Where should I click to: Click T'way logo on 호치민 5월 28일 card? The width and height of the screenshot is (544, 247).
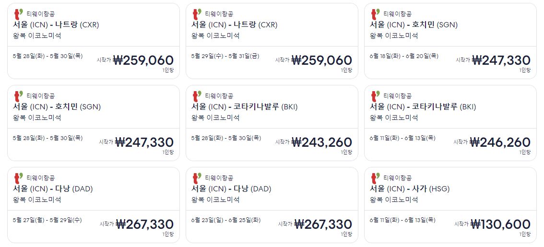point(19,96)
